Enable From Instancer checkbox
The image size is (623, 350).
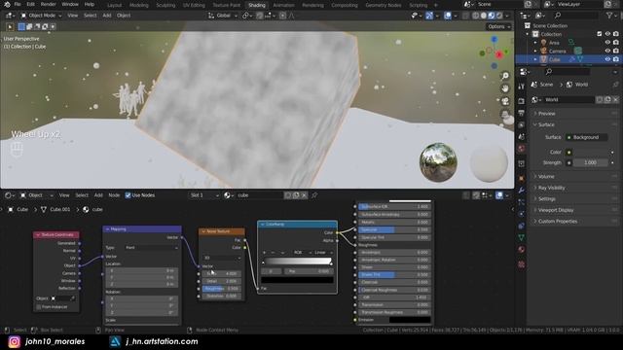point(39,307)
